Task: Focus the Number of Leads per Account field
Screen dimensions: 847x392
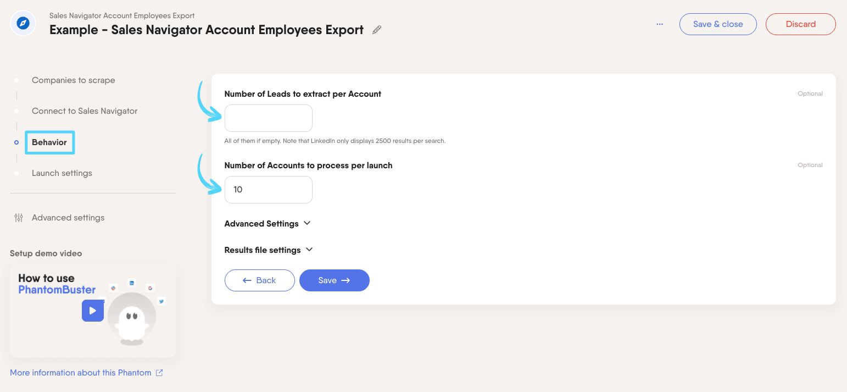Action: click(269, 118)
